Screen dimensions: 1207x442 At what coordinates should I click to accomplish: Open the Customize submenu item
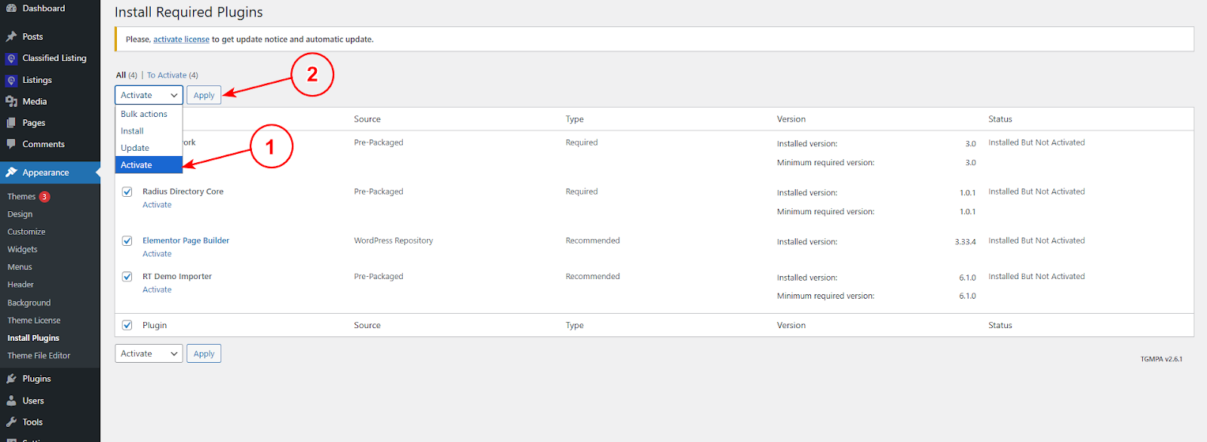(x=26, y=232)
